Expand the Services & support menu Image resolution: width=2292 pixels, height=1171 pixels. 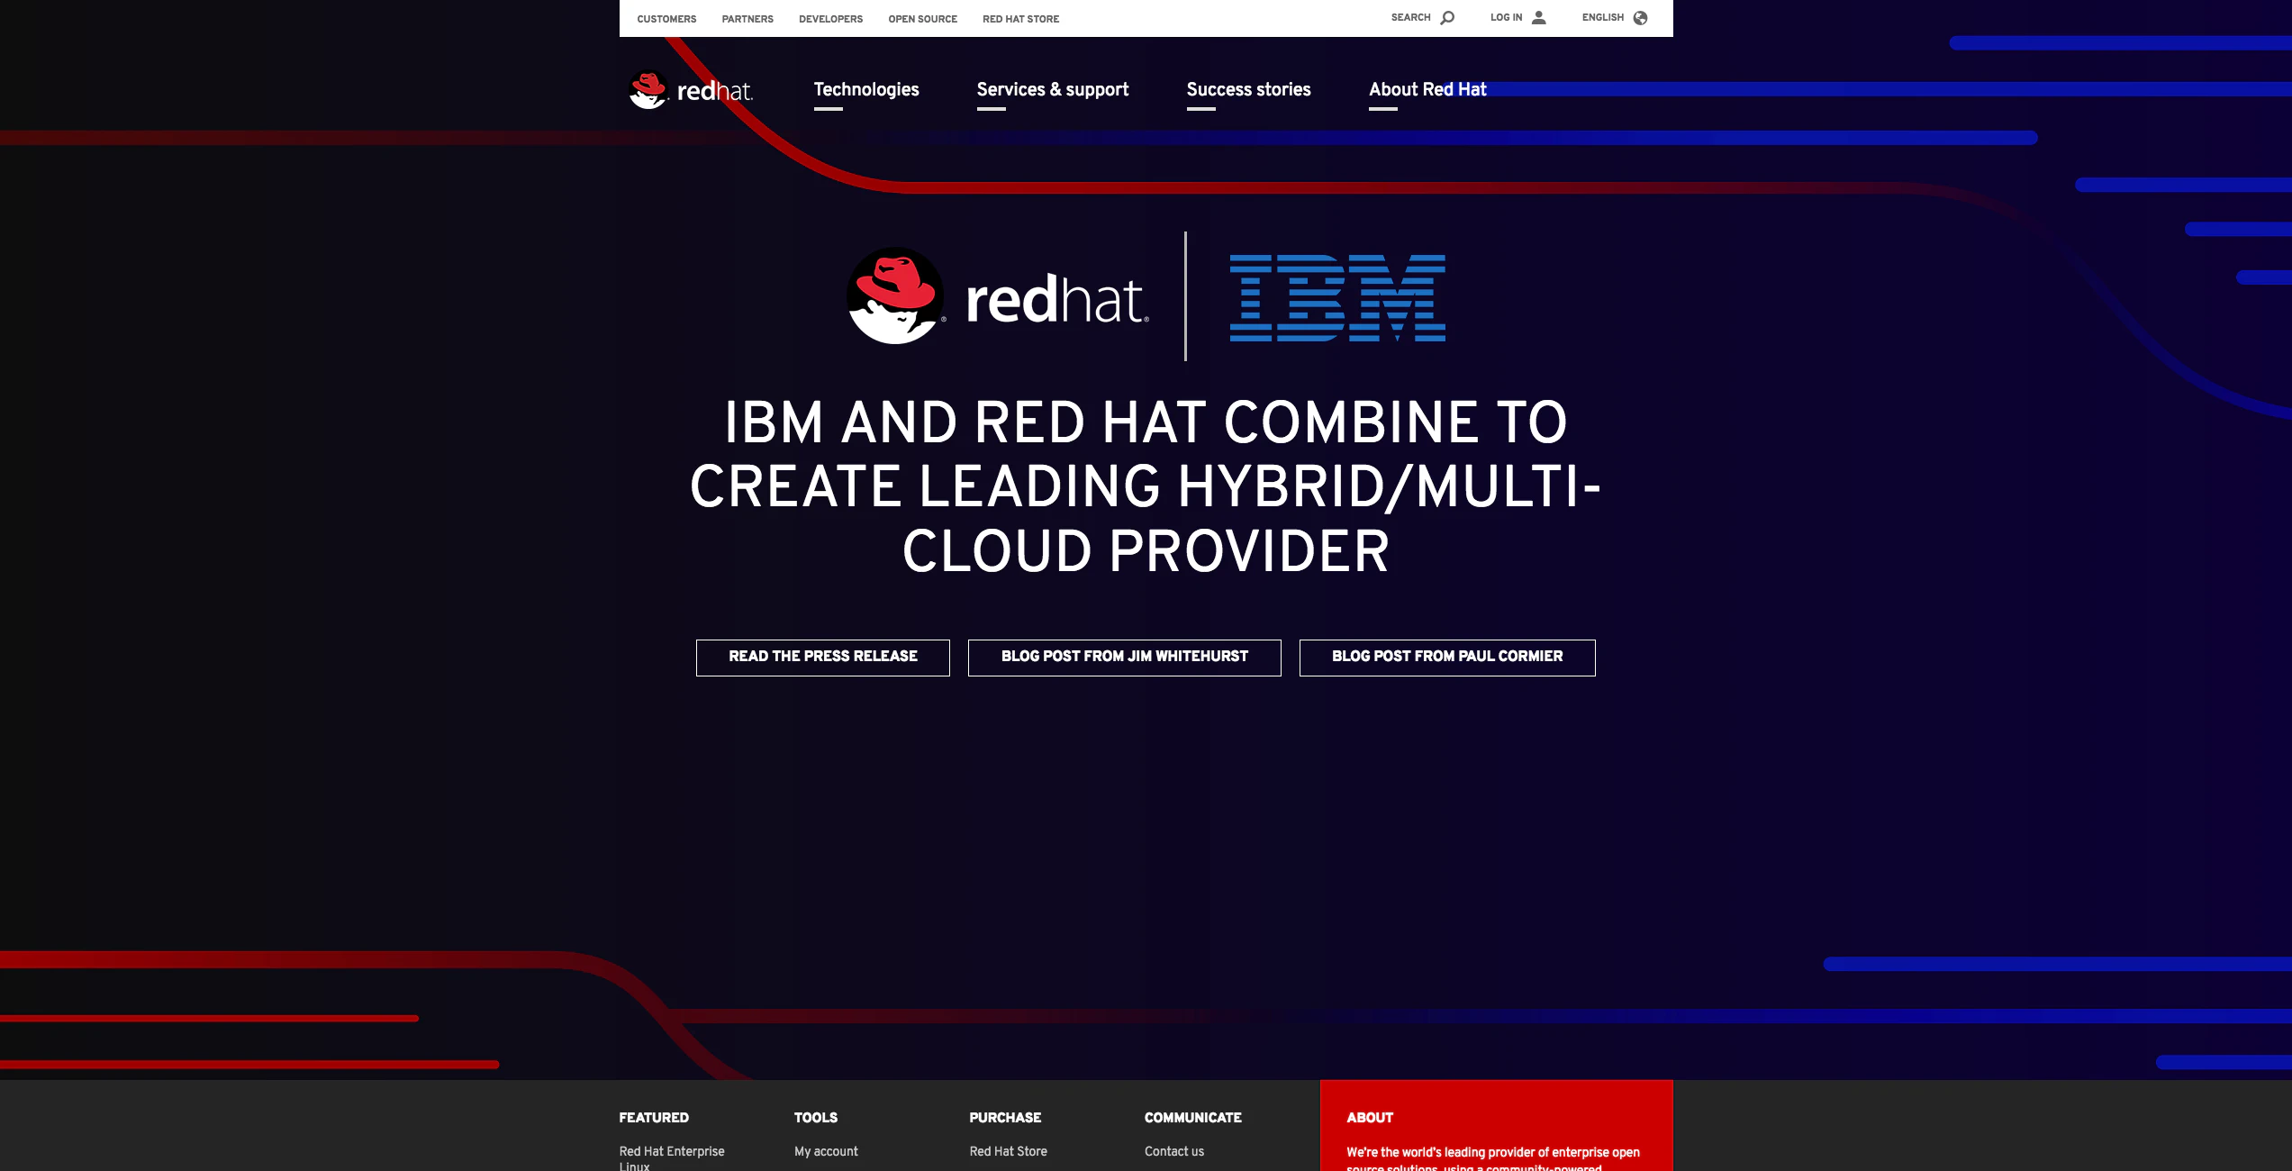[1052, 90]
